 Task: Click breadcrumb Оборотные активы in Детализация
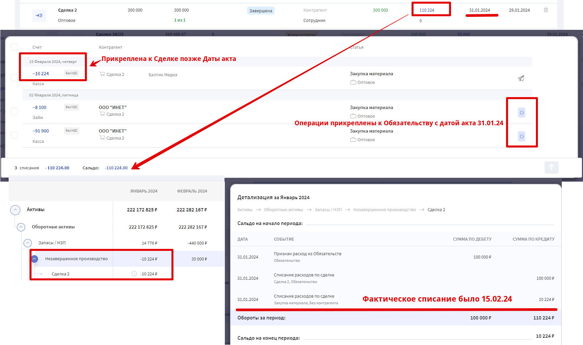pyautogui.click(x=284, y=209)
